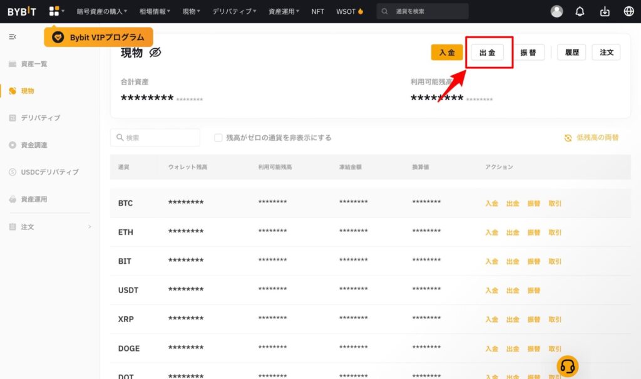
Task: Go to the NFT page
Action: [x=317, y=11]
